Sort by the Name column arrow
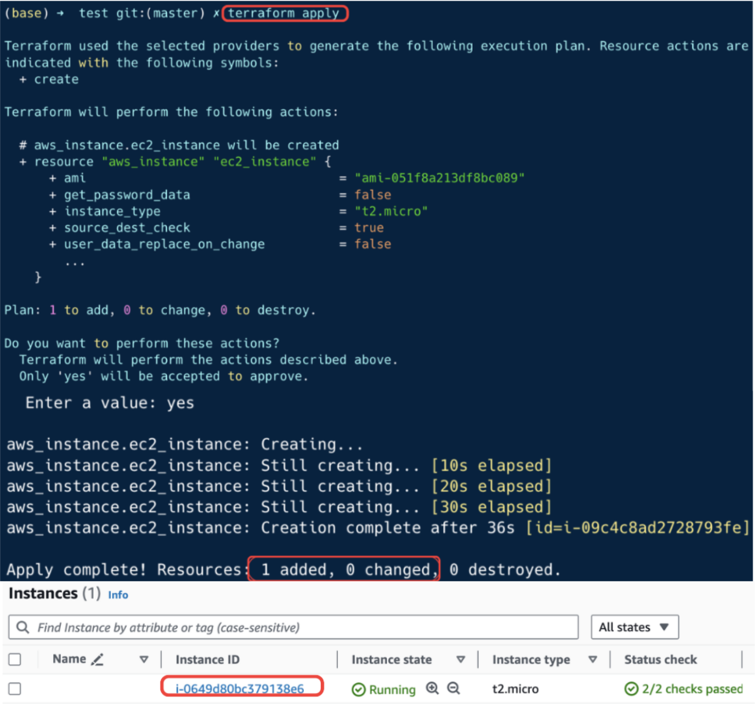755x704 pixels. [144, 659]
